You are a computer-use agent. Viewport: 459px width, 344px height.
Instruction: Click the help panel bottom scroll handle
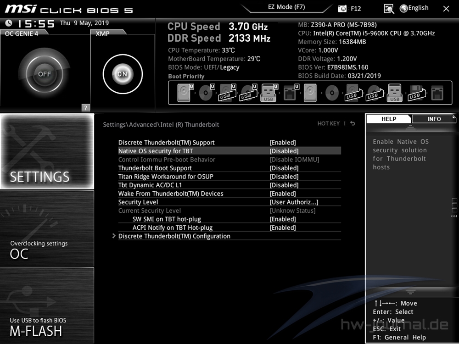click(x=410, y=292)
